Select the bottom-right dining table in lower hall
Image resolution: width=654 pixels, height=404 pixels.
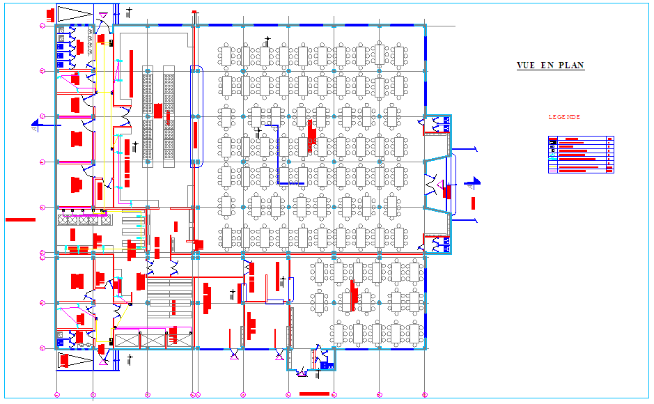416,334
